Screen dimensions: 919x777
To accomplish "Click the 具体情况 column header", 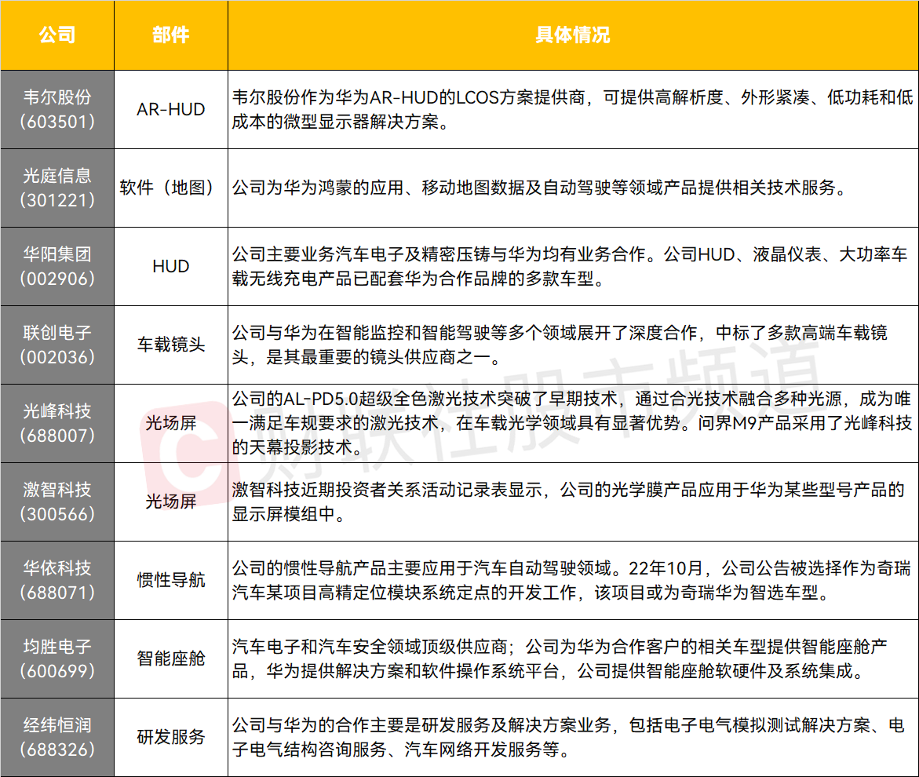I will [x=573, y=35].
